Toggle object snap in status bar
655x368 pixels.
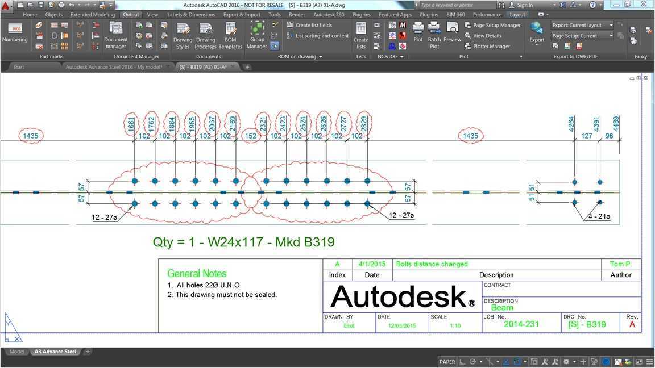[517, 362]
